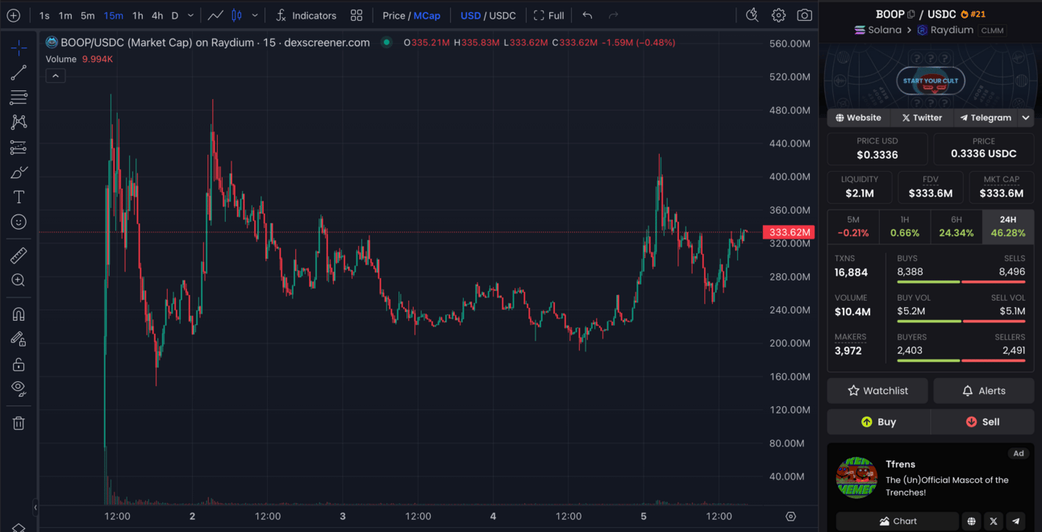Copy the BOOP token address
The width and height of the screenshot is (1042, 532).
(x=911, y=15)
